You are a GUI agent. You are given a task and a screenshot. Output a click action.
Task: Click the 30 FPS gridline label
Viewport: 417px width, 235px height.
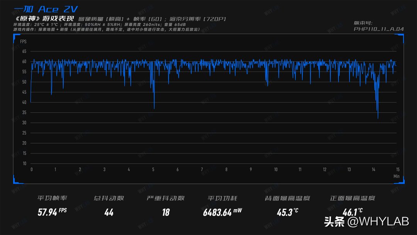24,123
